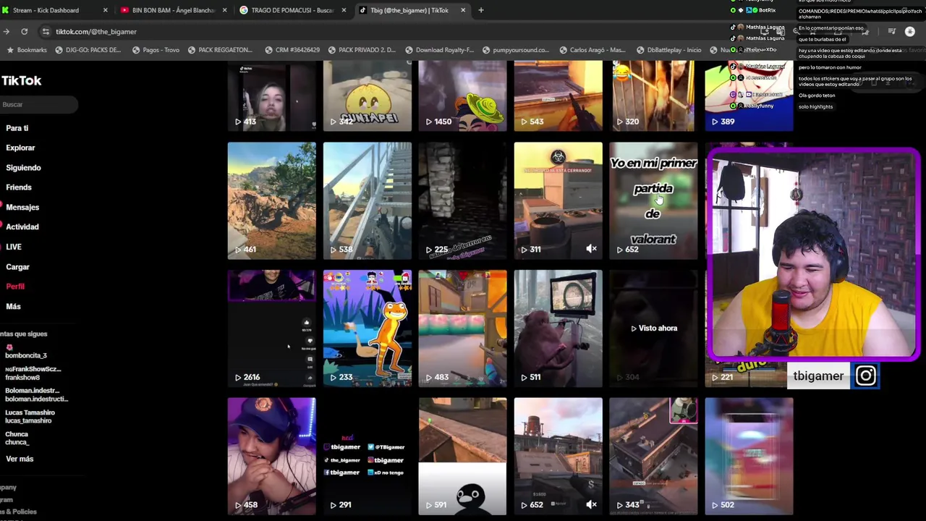The image size is (926, 521).
Task: Open Pagos - Trovo bookmark
Action: [156, 50]
